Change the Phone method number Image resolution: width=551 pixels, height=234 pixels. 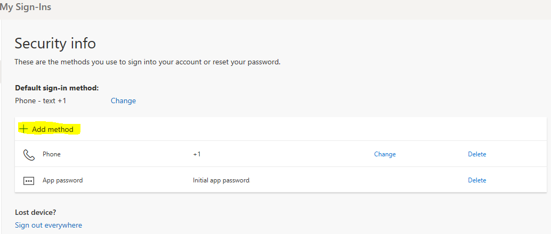(385, 154)
